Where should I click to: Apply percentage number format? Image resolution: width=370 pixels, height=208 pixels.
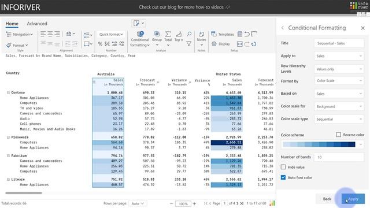pos(100,44)
